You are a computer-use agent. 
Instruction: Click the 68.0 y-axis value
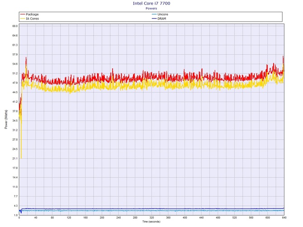point(15,26)
